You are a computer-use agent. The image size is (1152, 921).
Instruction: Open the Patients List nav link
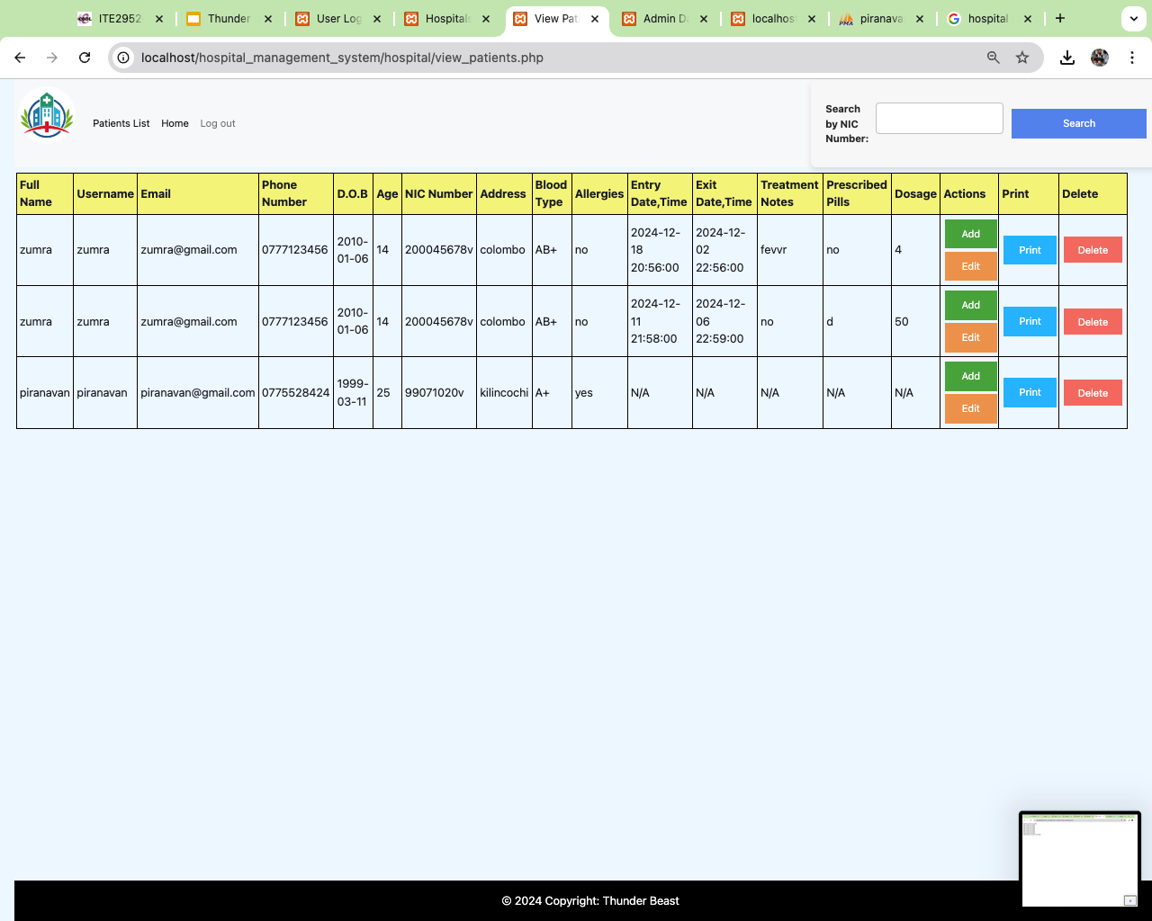click(121, 123)
